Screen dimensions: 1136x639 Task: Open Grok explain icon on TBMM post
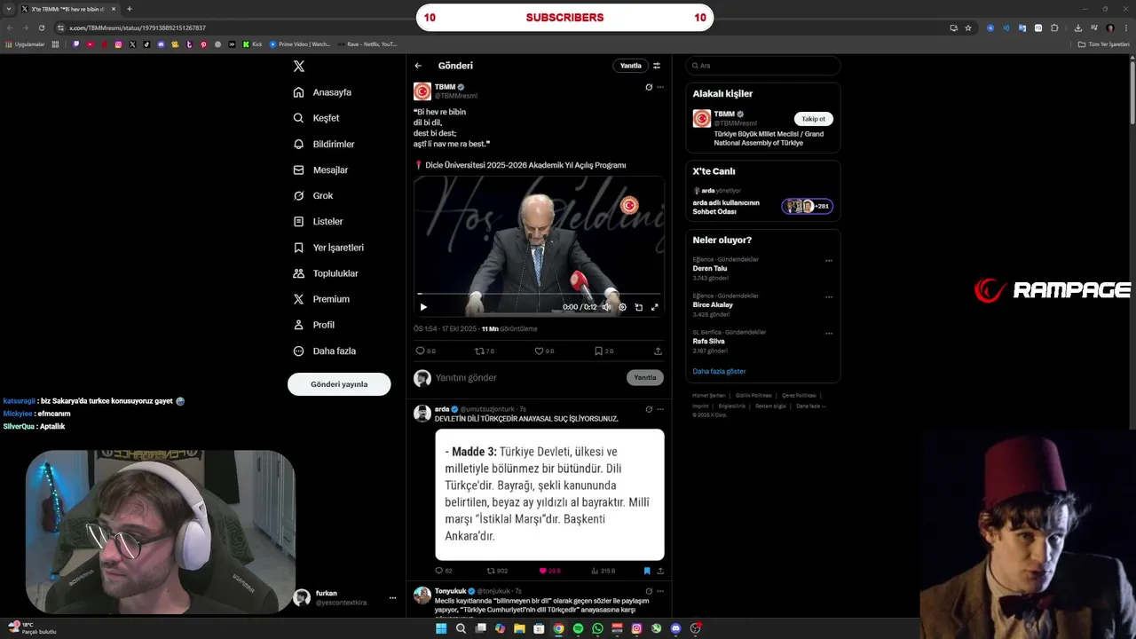[x=649, y=87]
